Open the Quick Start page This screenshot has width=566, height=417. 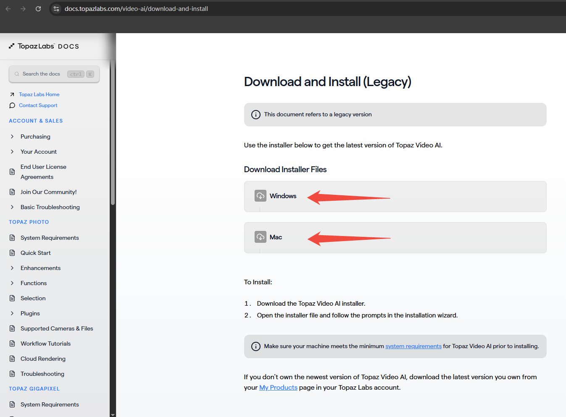coord(36,253)
